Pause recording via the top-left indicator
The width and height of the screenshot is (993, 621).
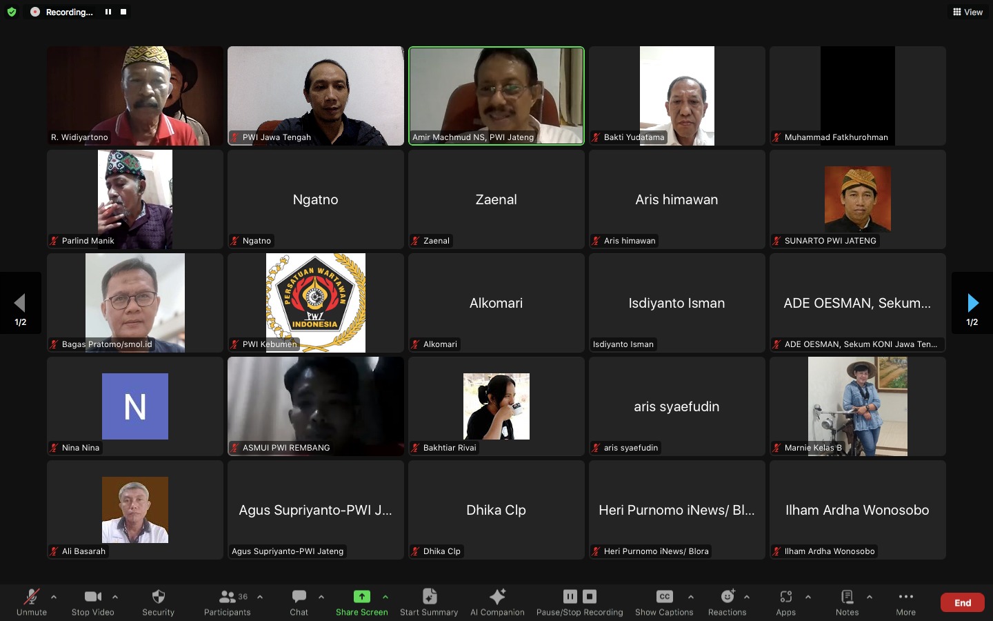108,12
